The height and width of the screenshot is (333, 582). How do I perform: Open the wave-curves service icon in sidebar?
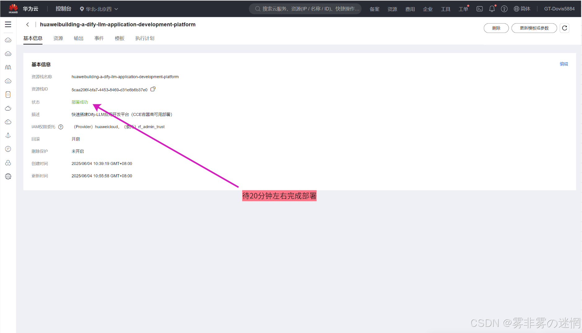click(8, 67)
